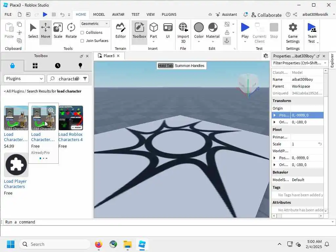Open Game Settings
Image resolution: width=336 pixels, height=252 pixels.
point(292,32)
